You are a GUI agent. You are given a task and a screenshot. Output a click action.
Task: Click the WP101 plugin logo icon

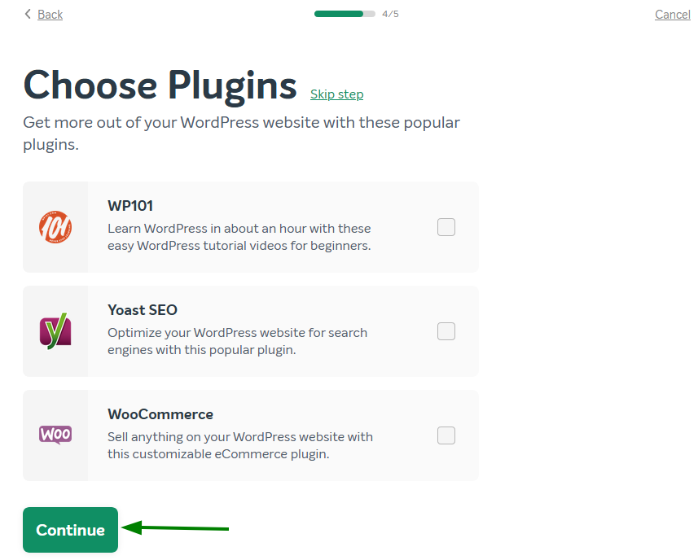pos(55,227)
